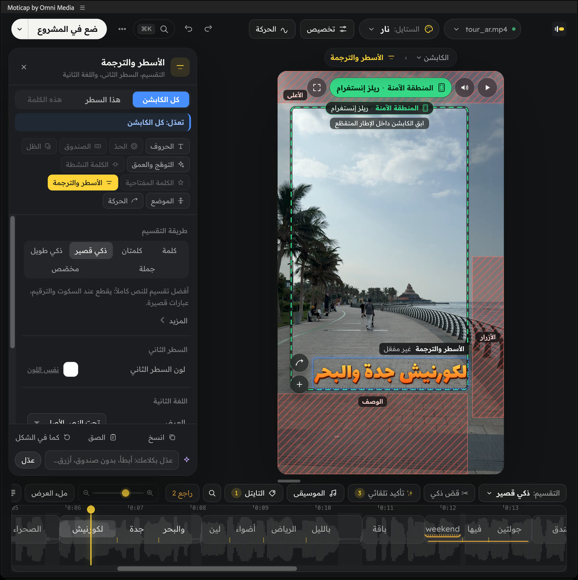Open the التقسيم: ذكي قصير dropdown
Image resolution: width=578 pixels, height=580 pixels.
point(523,493)
